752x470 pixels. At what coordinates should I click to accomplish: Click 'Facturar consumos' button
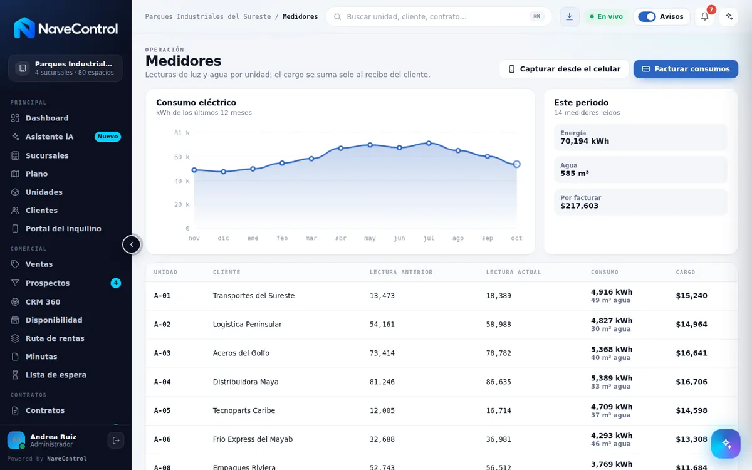[686, 69]
